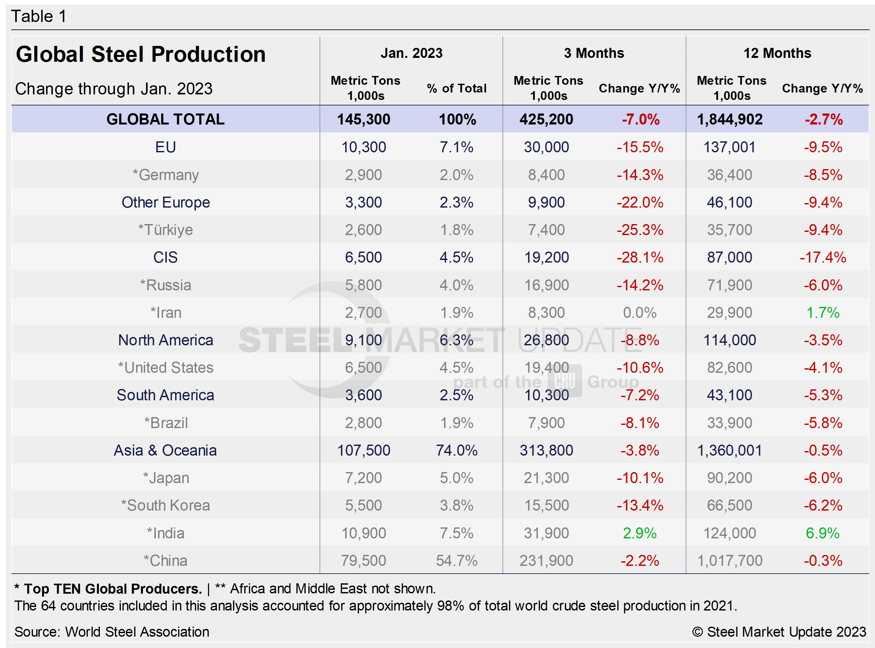Click the 12 Months column header
The height and width of the screenshot is (648, 875).
[x=777, y=53]
